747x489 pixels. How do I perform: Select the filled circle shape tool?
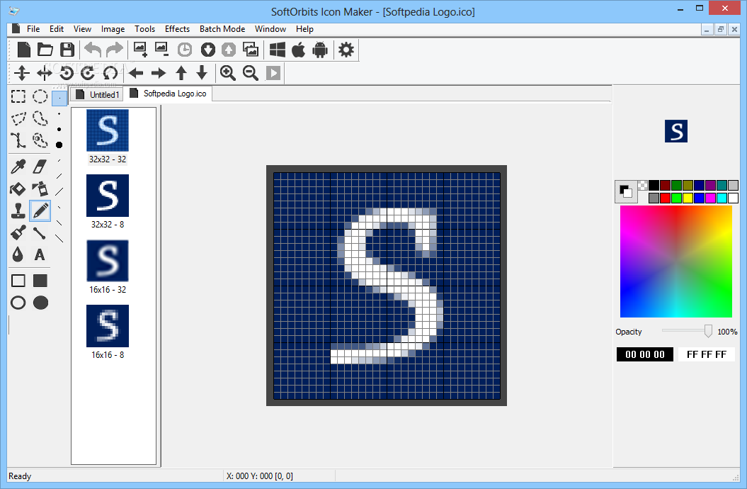(x=40, y=303)
